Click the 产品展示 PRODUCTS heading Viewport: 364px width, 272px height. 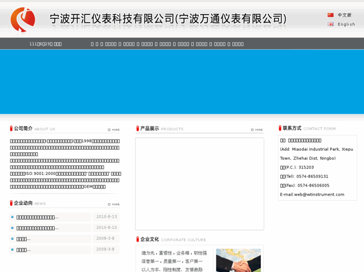click(x=160, y=128)
